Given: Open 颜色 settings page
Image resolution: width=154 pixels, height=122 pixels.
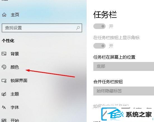Looking at the screenshot, I should tap(15, 67).
